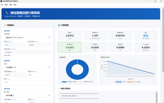
Task: Click the pressure line at the 0.40 starting point
Action: [107, 61]
